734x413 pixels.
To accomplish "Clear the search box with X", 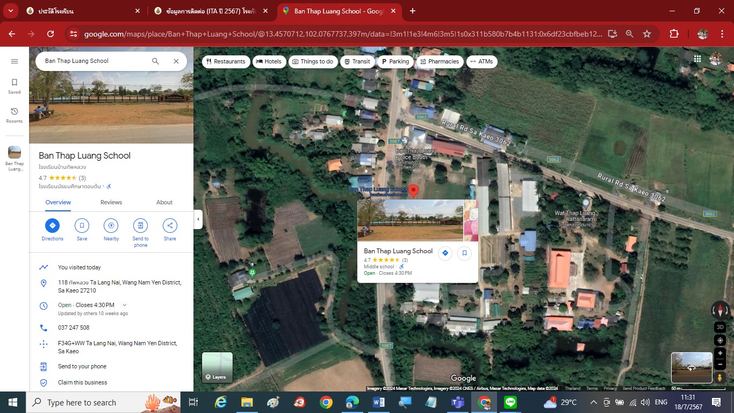I will point(176,61).
